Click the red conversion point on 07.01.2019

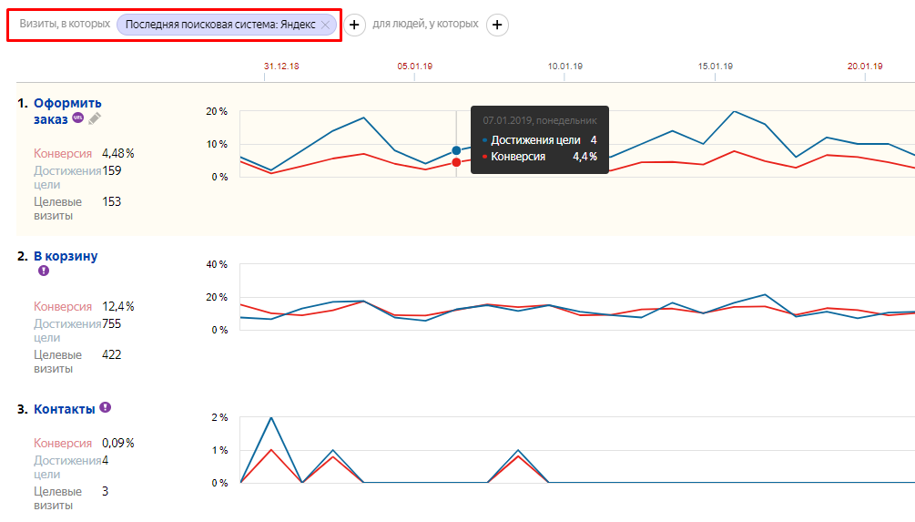(456, 162)
